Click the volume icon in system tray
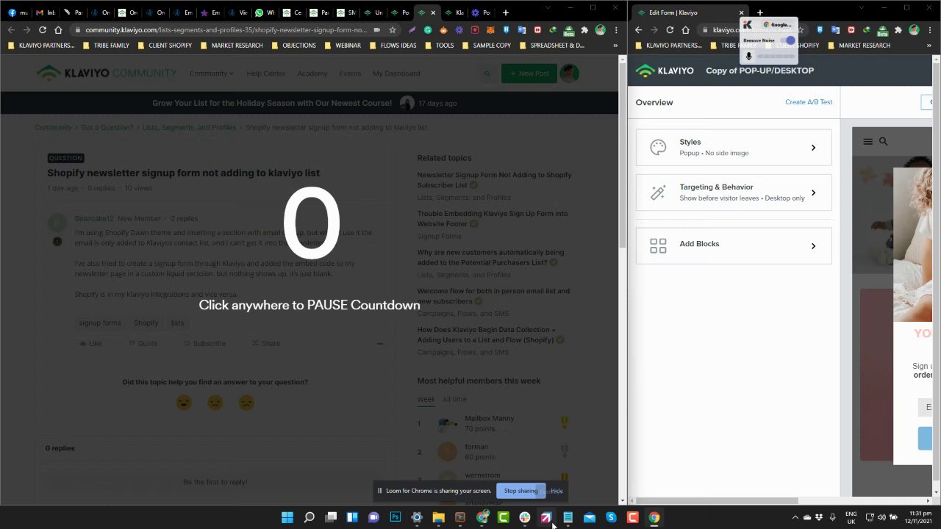The height and width of the screenshot is (529, 941). (x=881, y=517)
